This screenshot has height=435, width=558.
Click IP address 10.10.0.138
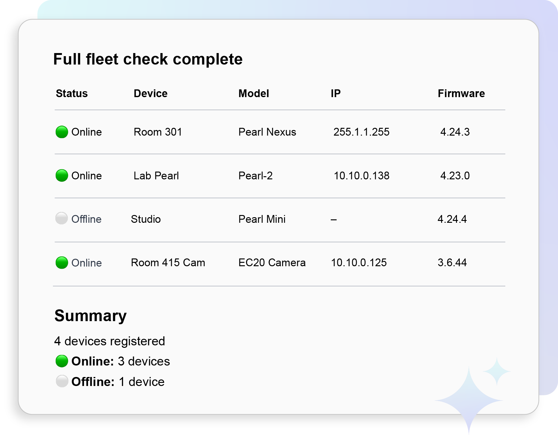(x=361, y=176)
